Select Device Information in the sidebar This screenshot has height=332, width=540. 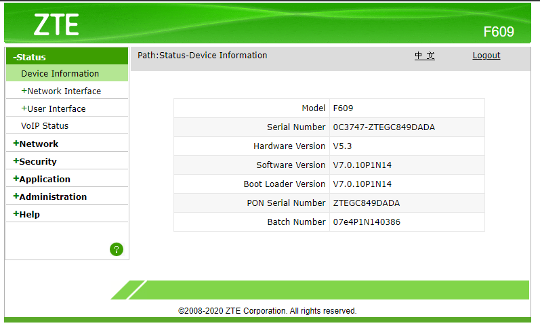[x=60, y=74]
